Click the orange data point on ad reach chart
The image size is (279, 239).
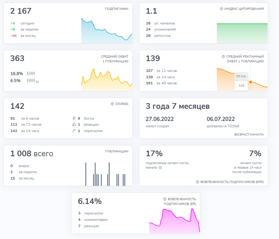pos(251,82)
